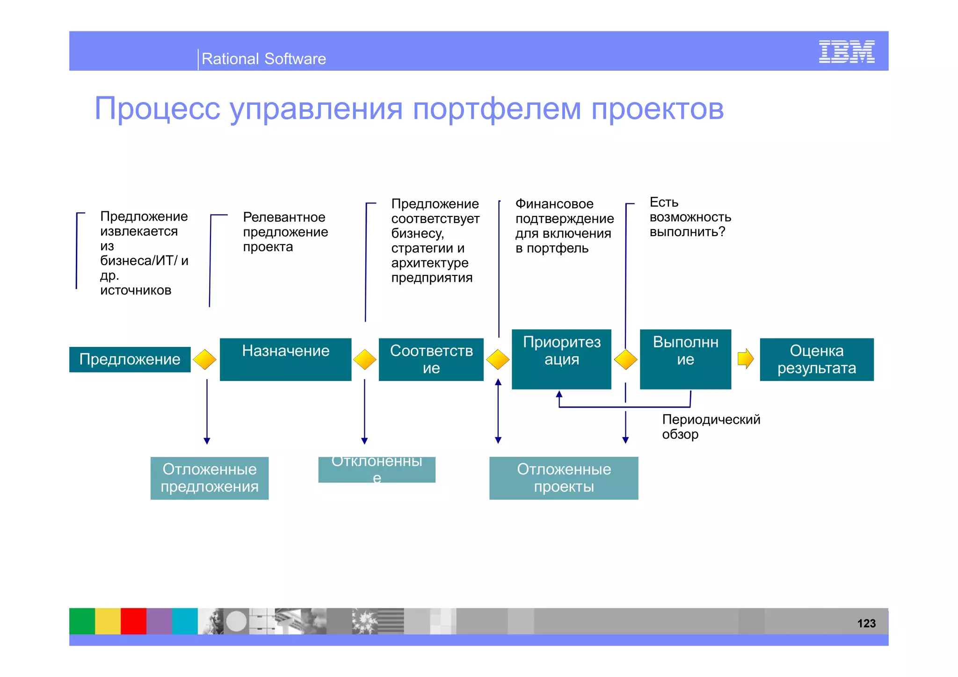Screen dimensions: 958x677
Task: Click the Отклоненные box
Action: click(x=377, y=469)
